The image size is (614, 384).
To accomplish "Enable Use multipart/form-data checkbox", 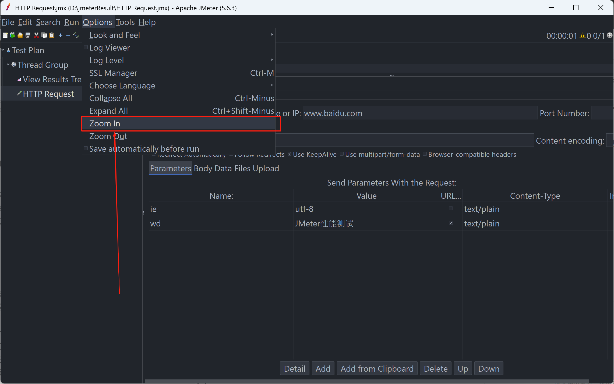I will click(342, 154).
